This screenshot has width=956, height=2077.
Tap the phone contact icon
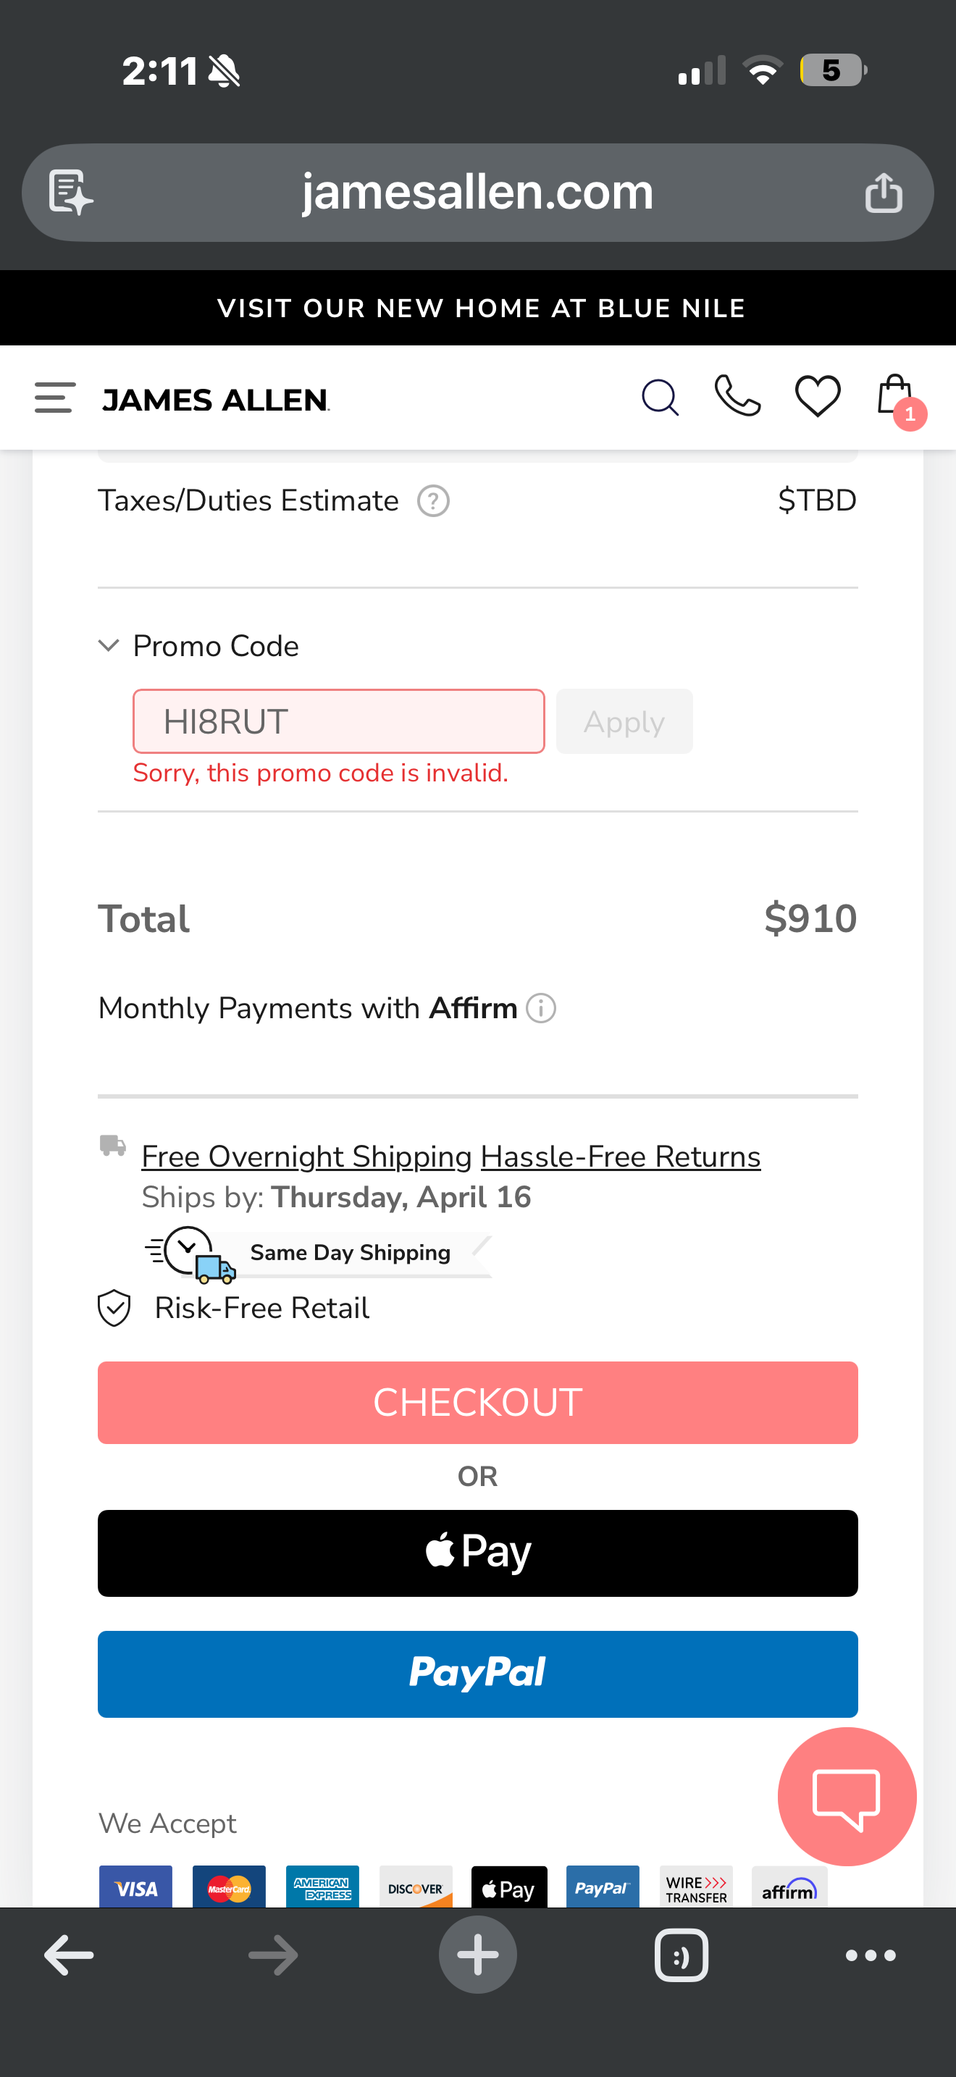[737, 396]
